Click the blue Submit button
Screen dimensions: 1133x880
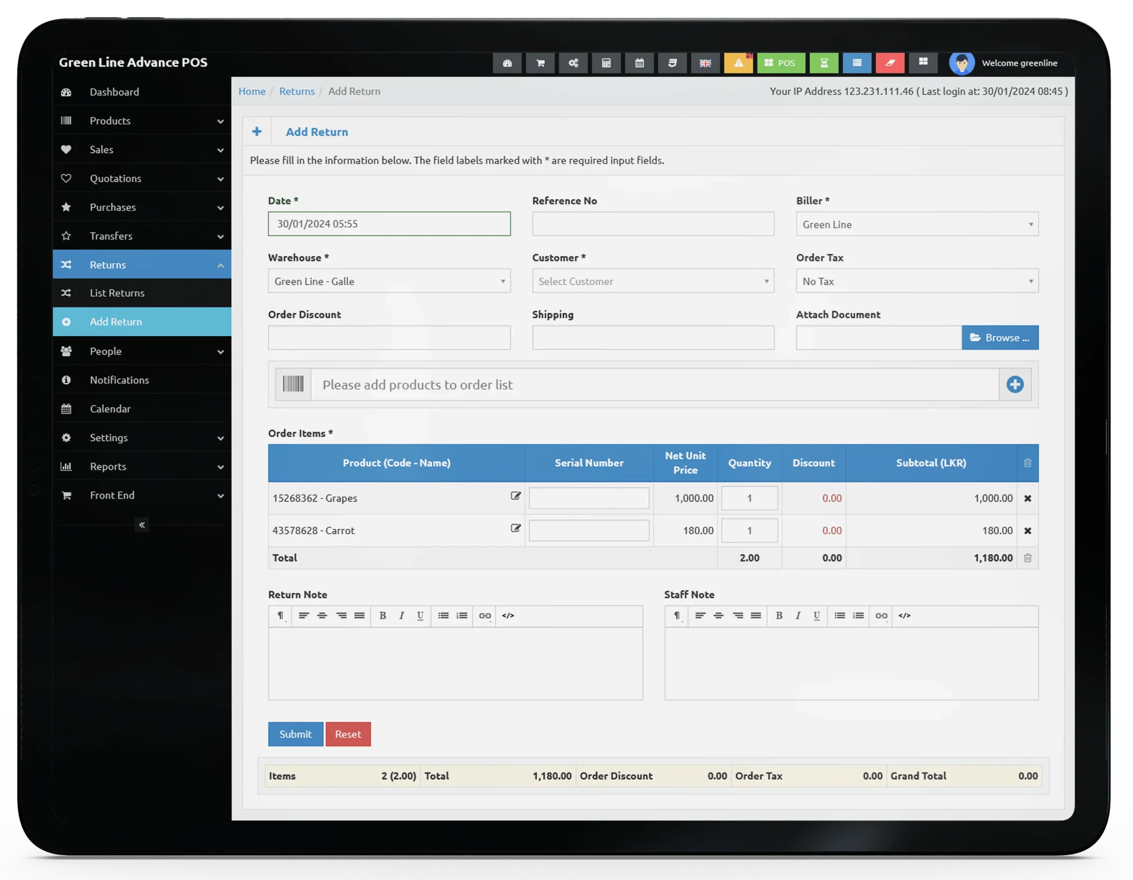click(295, 734)
